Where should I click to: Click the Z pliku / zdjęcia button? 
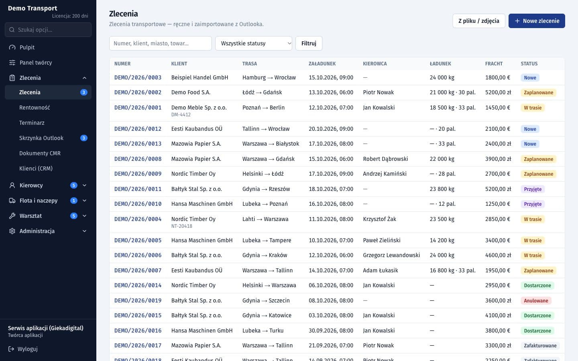[479, 21]
